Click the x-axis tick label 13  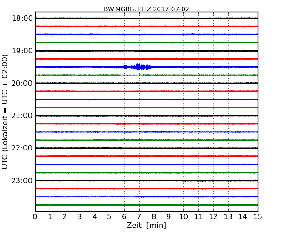tap(228, 217)
